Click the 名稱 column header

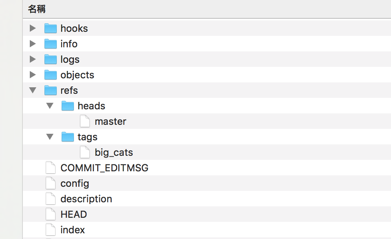coord(37,9)
